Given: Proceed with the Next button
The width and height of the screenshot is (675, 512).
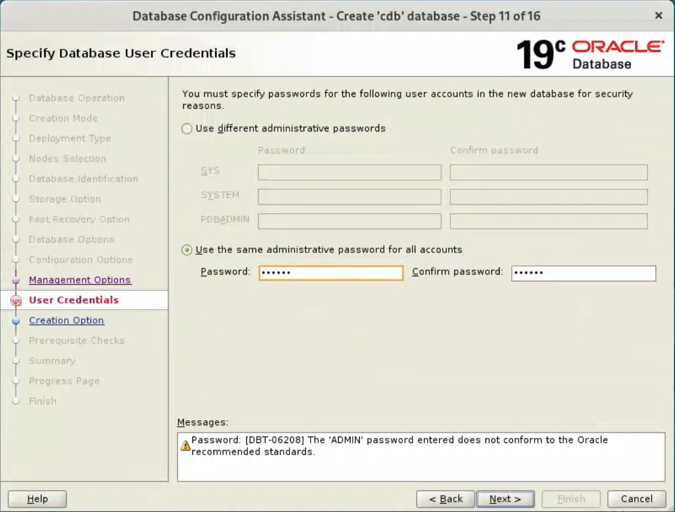Looking at the screenshot, I should [x=505, y=499].
